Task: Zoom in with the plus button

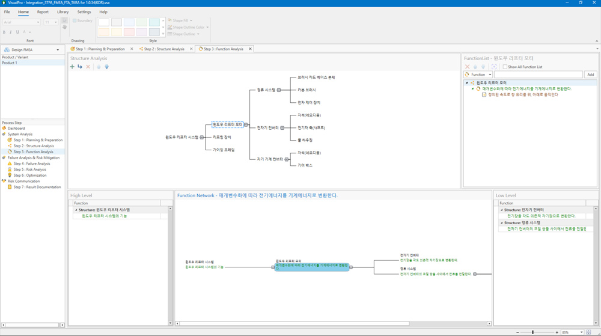Action: point(557,332)
